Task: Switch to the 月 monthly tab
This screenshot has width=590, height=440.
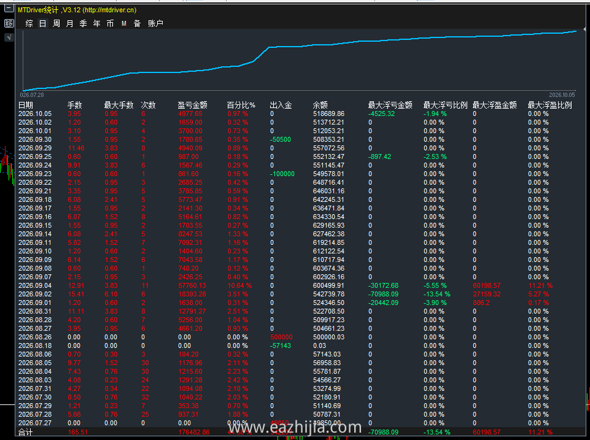Action: point(70,24)
